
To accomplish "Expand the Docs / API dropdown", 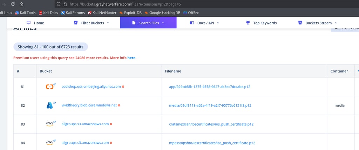I will pos(204,23).
